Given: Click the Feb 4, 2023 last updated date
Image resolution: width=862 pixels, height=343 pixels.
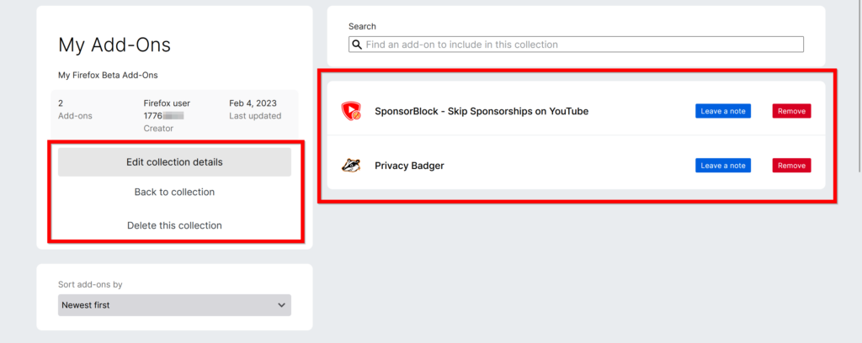Looking at the screenshot, I should [x=253, y=103].
